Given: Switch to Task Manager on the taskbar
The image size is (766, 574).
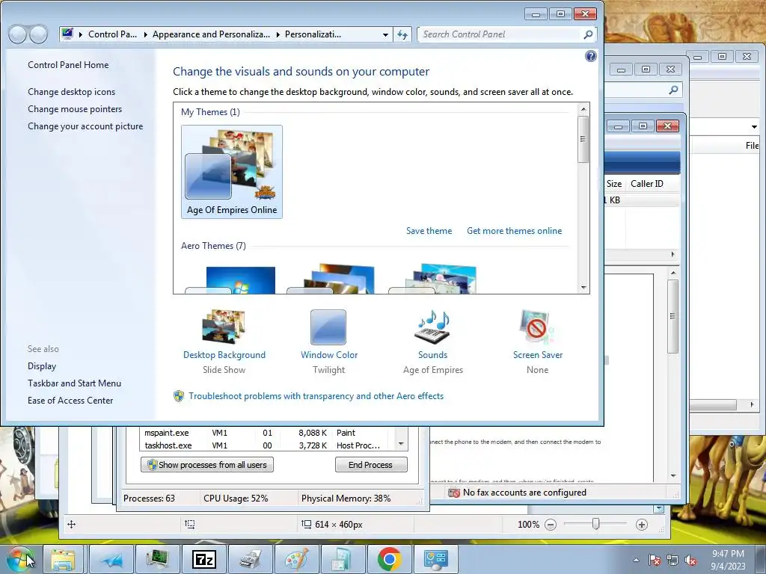Looking at the screenshot, I should tap(158, 559).
